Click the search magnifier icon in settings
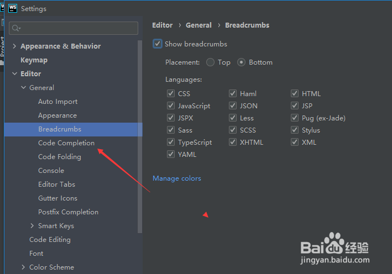 coord(15,28)
